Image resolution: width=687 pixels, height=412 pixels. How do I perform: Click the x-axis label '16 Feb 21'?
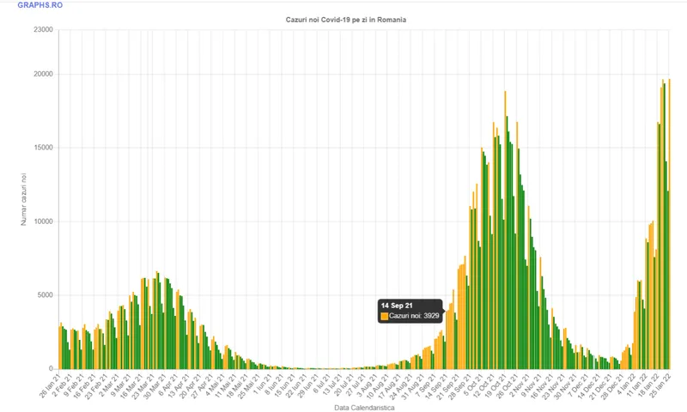(84, 385)
